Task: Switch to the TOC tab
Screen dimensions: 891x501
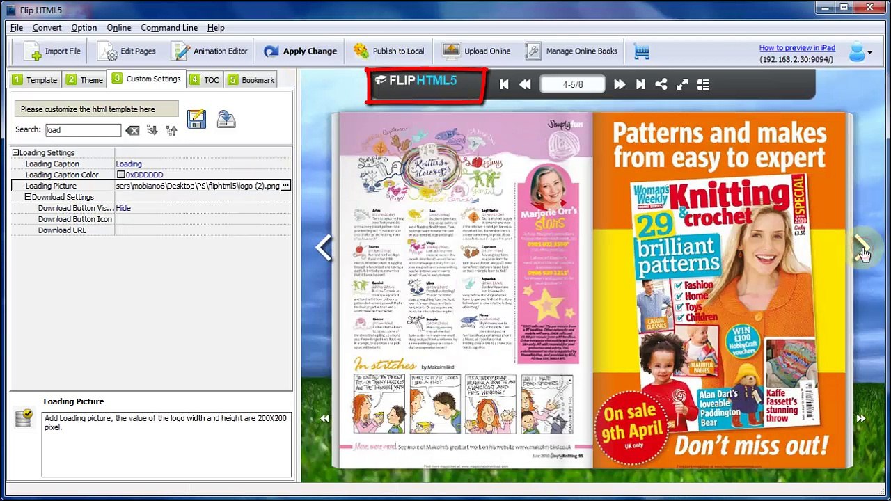Action: (x=205, y=80)
